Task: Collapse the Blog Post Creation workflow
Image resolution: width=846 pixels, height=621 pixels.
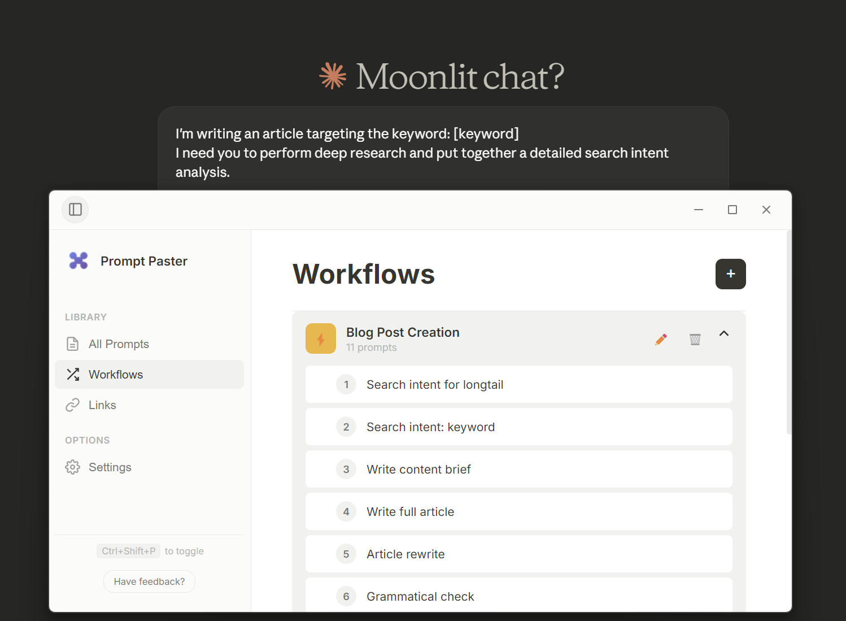Action: [x=724, y=333]
